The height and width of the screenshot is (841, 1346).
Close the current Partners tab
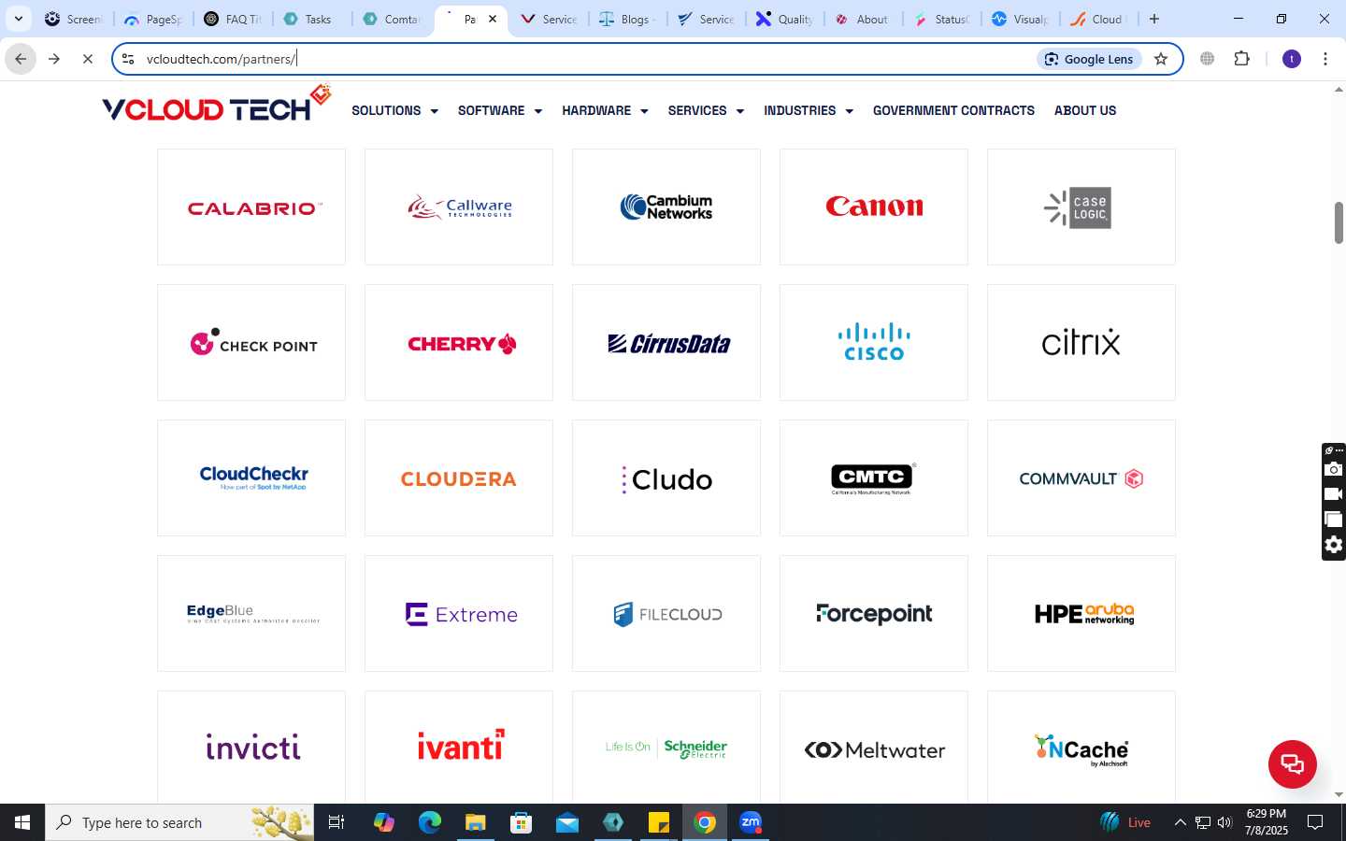(x=493, y=19)
